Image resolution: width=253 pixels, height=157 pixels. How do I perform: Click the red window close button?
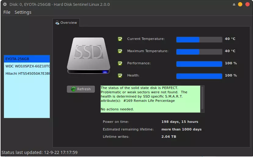[248, 4]
